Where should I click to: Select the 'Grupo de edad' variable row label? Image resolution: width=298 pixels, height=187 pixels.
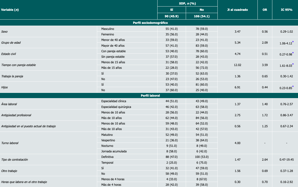(11, 43)
